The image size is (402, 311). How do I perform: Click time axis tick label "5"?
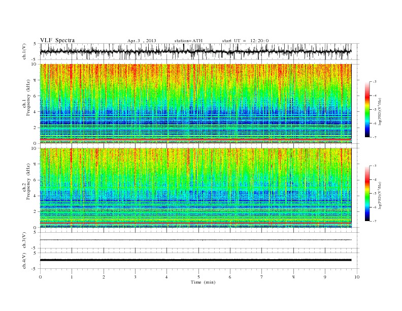198,277
